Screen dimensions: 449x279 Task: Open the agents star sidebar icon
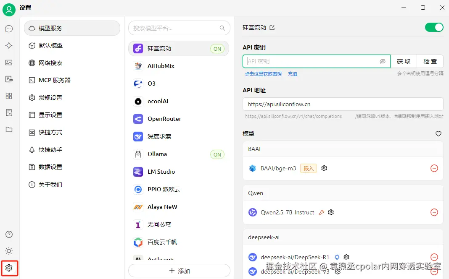pos(9,45)
